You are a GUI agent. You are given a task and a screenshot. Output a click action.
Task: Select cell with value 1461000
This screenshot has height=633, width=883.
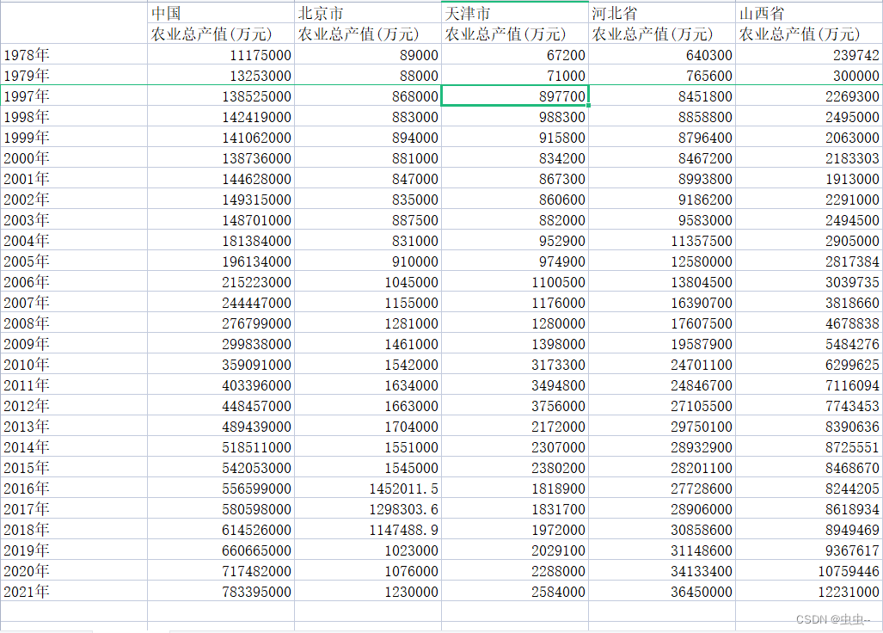(368, 344)
